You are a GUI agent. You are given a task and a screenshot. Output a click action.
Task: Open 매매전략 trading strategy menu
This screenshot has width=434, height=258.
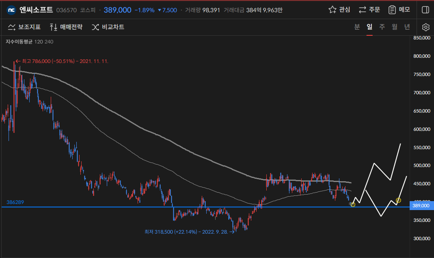pyautogui.click(x=66, y=27)
